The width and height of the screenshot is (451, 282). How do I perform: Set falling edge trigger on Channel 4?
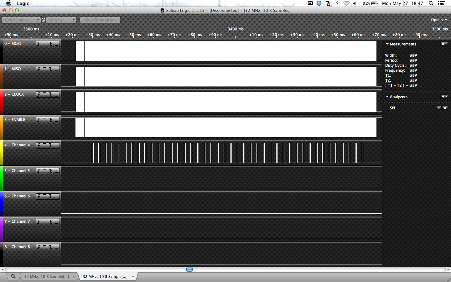51,145
